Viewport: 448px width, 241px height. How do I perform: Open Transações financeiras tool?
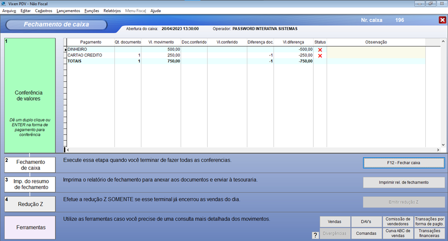coord(429,233)
